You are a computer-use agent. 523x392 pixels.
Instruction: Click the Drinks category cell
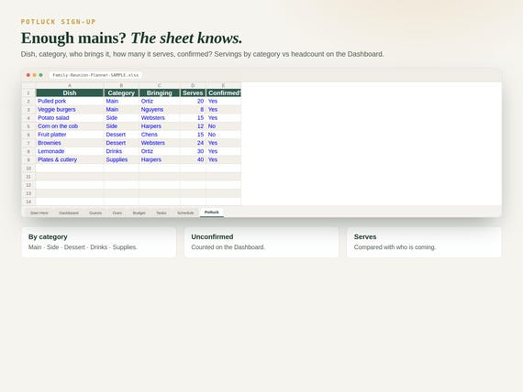[121, 151]
